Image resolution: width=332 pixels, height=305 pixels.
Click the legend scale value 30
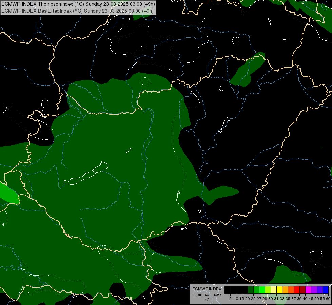point(271,299)
